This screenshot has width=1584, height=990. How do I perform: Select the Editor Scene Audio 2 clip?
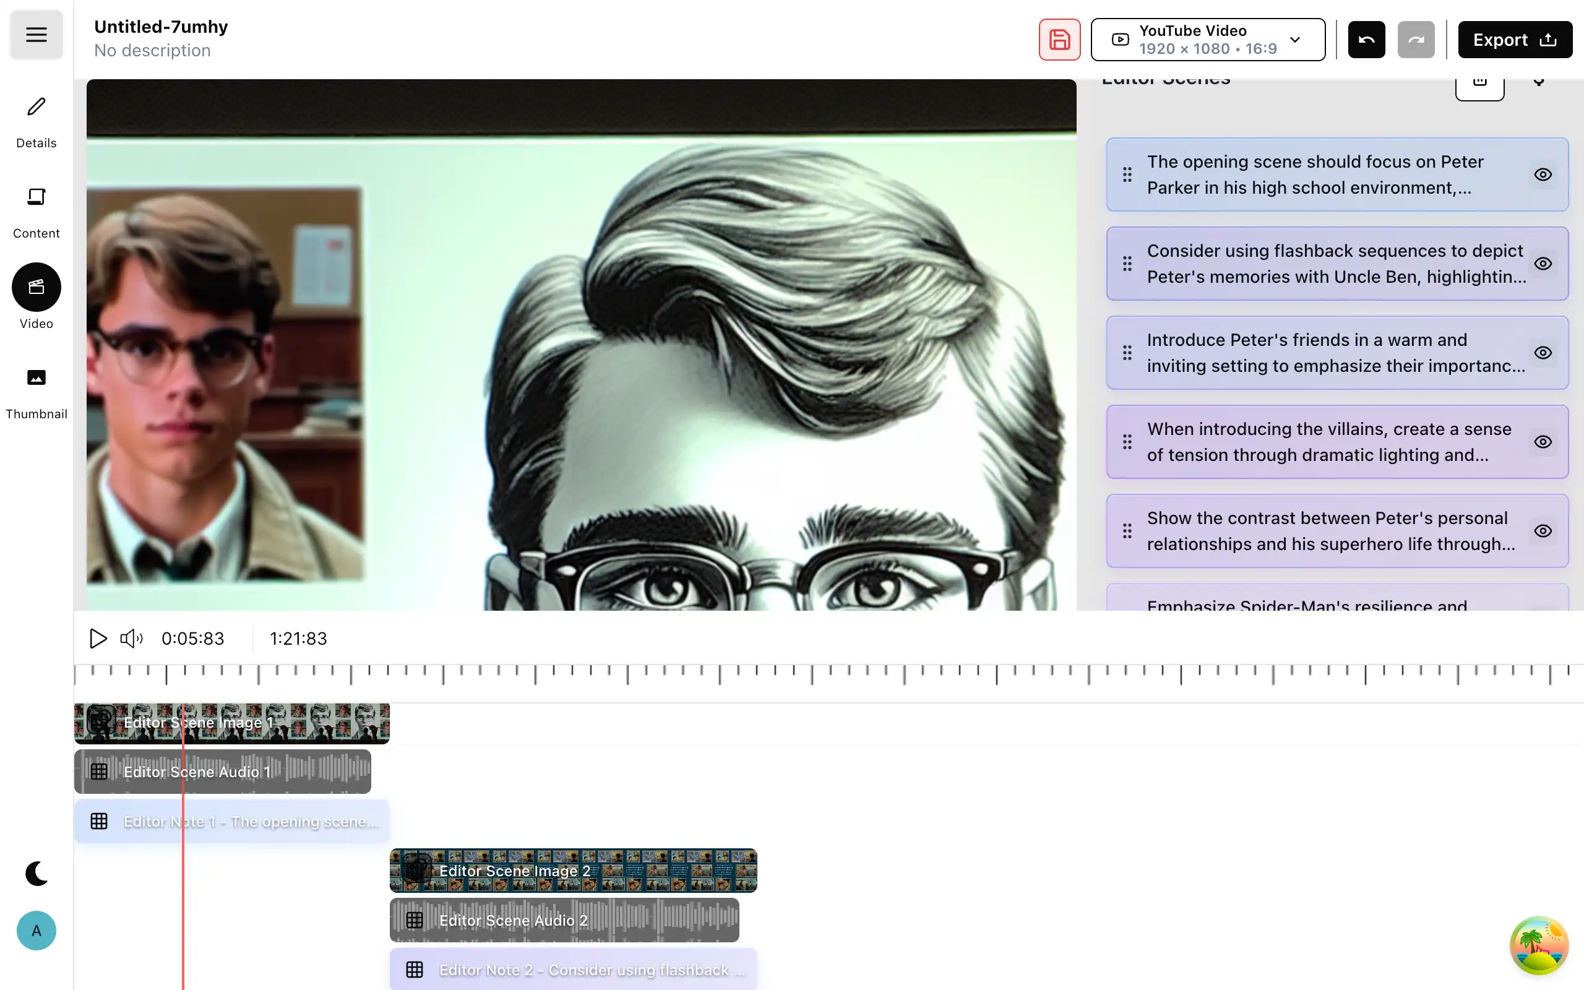click(x=564, y=920)
